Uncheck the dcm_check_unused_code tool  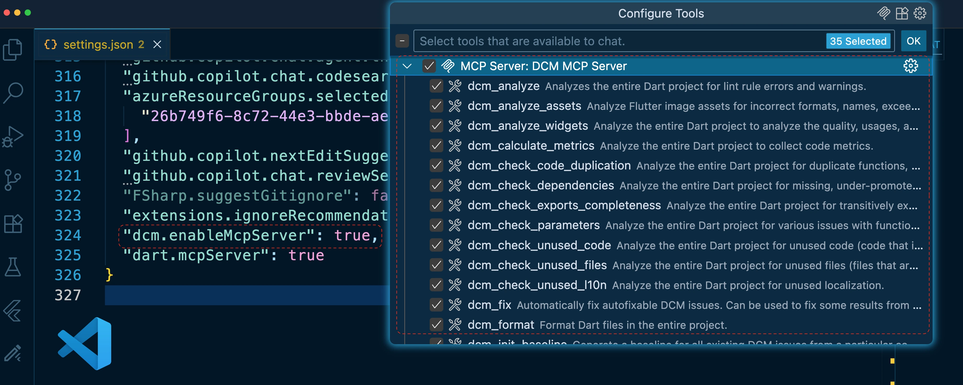point(436,245)
